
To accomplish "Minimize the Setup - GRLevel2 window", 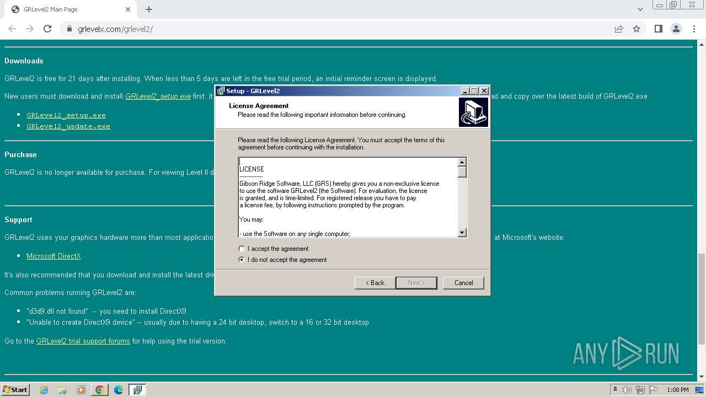I will (x=465, y=91).
